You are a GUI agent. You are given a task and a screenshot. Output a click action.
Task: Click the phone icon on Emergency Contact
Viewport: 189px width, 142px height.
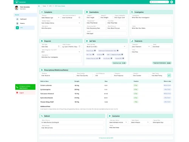pos(17,87)
